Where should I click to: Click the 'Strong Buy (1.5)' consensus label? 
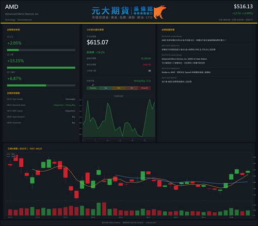(x=142, y=81)
